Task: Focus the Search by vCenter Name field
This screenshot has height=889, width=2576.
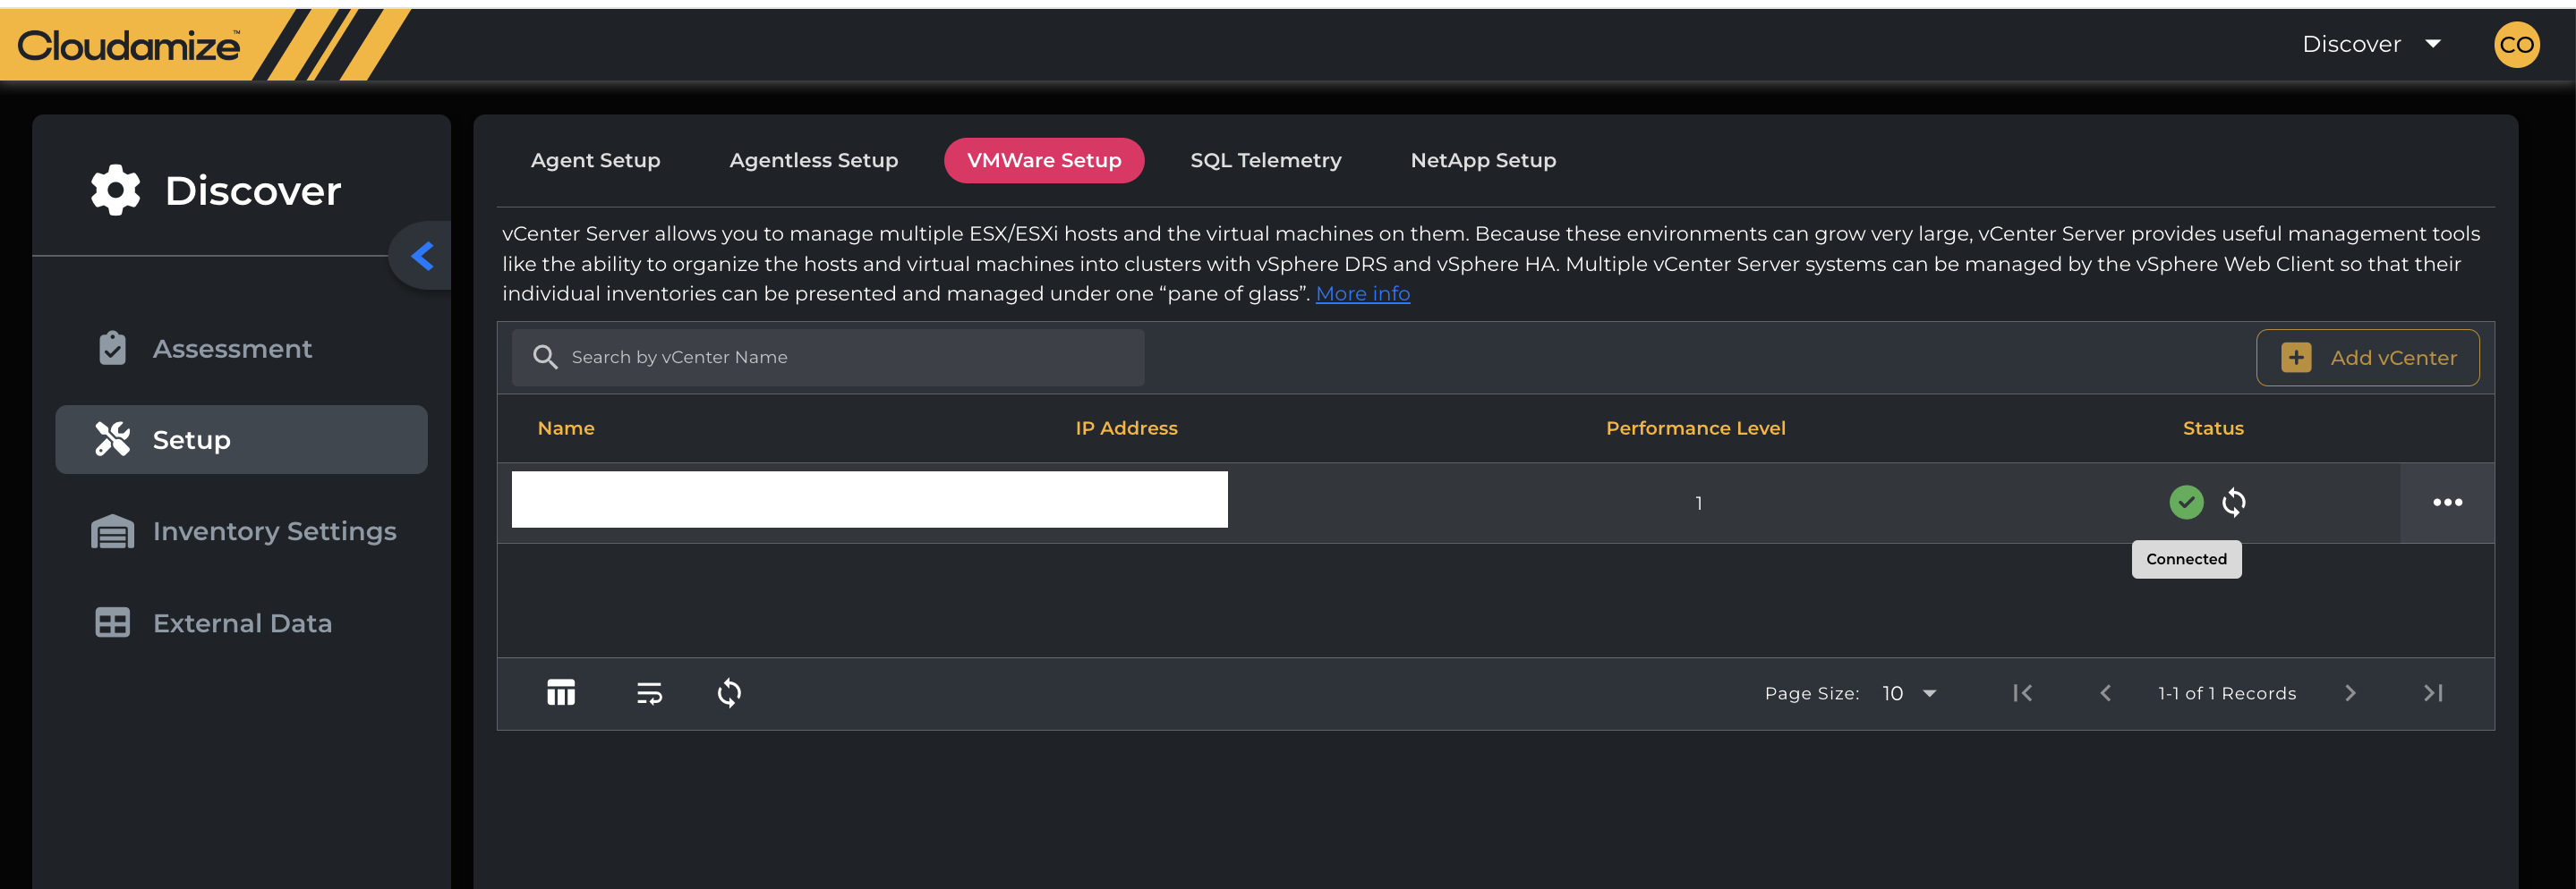Action: [x=828, y=358]
